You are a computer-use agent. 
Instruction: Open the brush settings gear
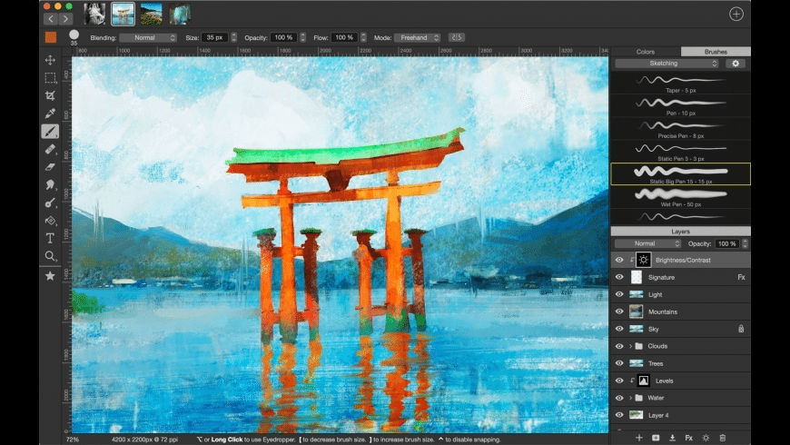(x=736, y=64)
